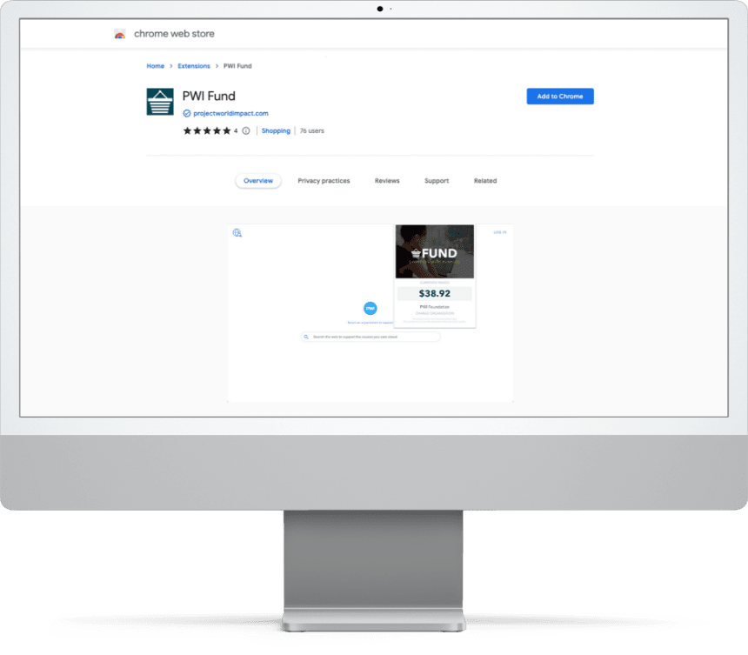Click the five-star rating display
Image resolution: width=748 pixels, height=655 pixels.
207,130
